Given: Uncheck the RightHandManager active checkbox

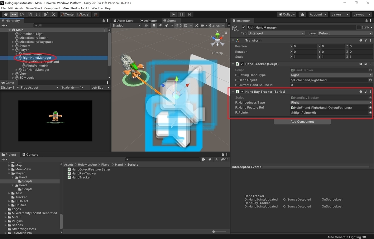Looking at the screenshot, I should (244, 27).
